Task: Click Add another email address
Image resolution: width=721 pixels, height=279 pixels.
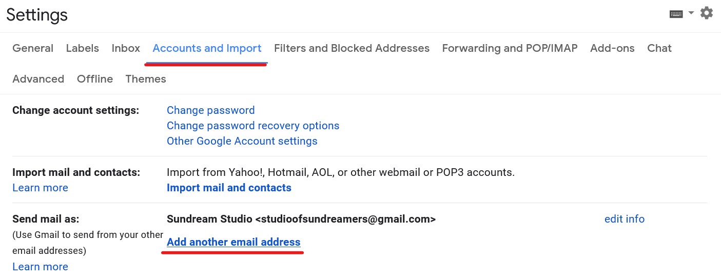Action: click(x=233, y=242)
